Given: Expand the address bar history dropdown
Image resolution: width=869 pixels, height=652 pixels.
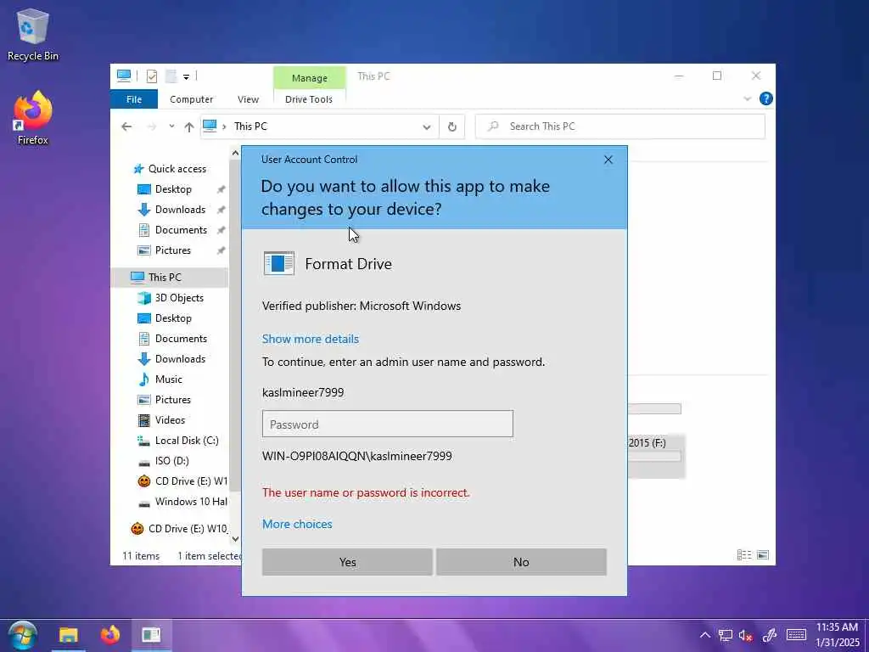Looking at the screenshot, I should [427, 127].
